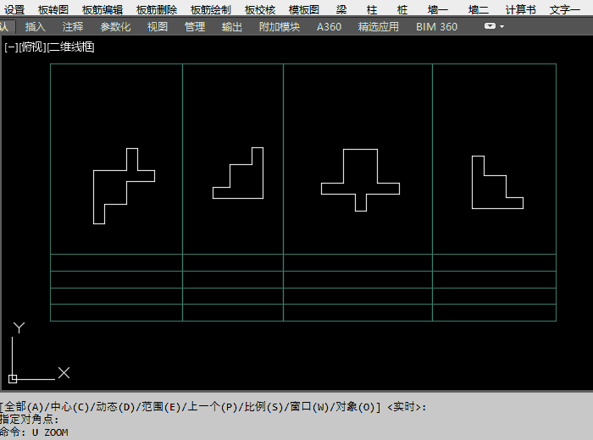The image size is (593, 440).
Task: Open the 设置 menu
Action: point(14,9)
